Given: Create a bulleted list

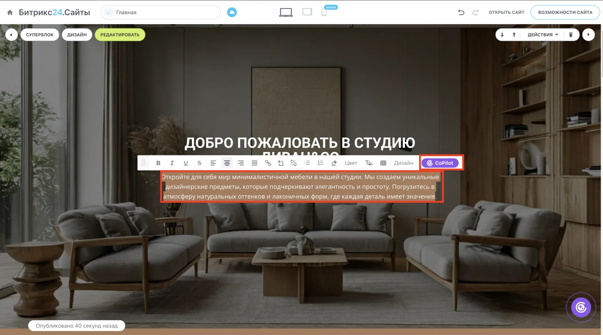Looking at the screenshot, I should [x=307, y=163].
